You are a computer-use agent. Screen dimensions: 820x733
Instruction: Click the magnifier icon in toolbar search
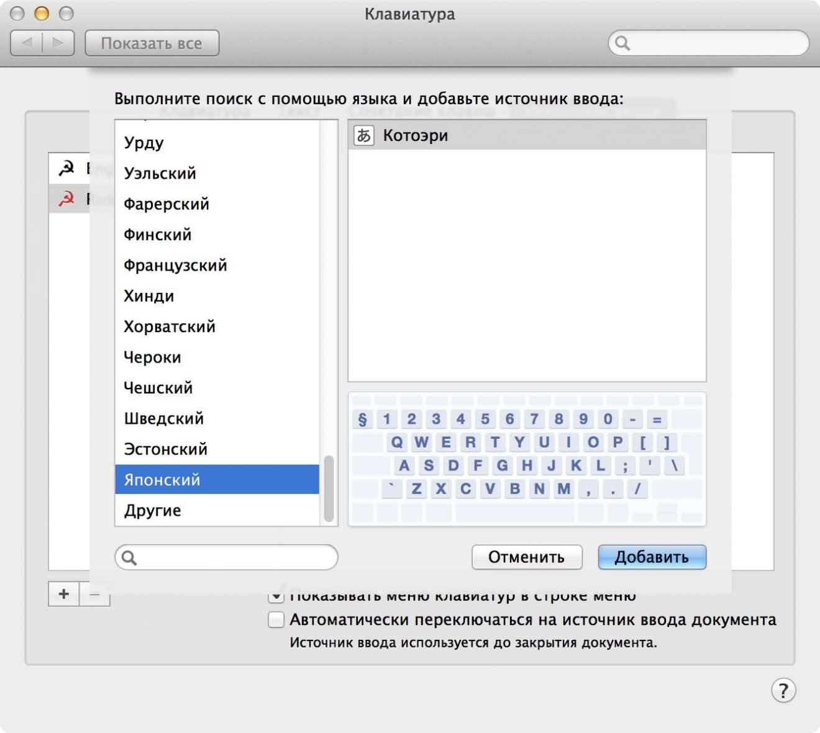tap(622, 43)
